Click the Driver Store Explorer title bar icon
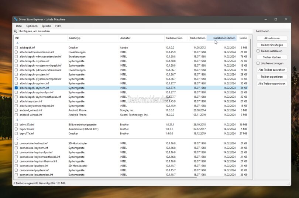The width and height of the screenshot is (299, 198). [16, 19]
